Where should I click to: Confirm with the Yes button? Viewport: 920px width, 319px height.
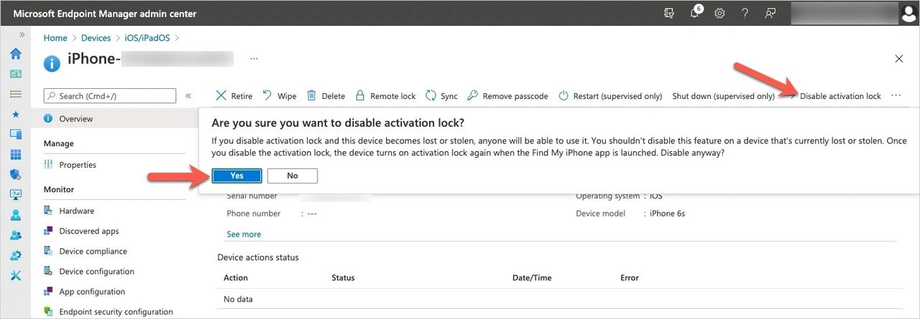236,176
